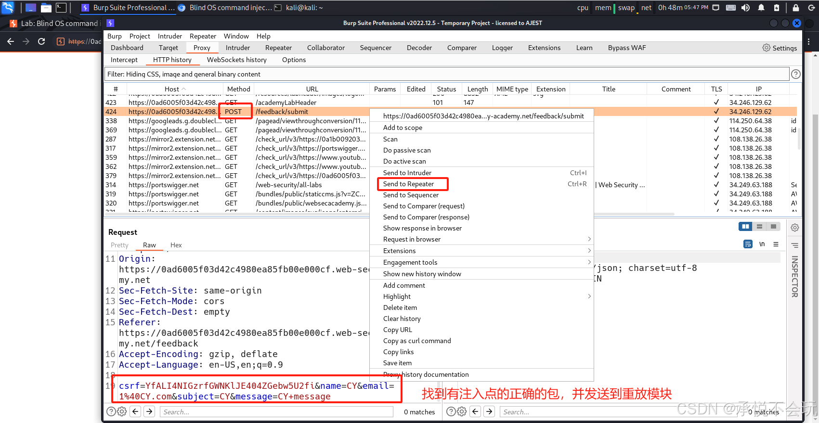The height and width of the screenshot is (423, 819).
Task: Switch request view to Hex
Action: coord(176,245)
